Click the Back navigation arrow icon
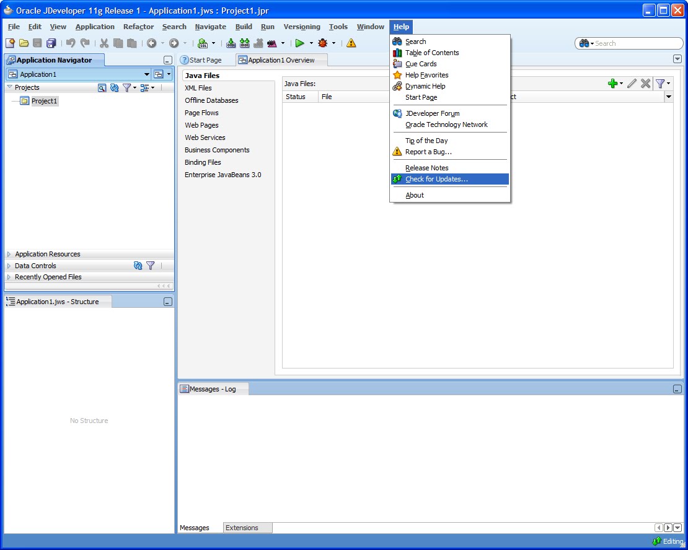The image size is (688, 550). (151, 43)
